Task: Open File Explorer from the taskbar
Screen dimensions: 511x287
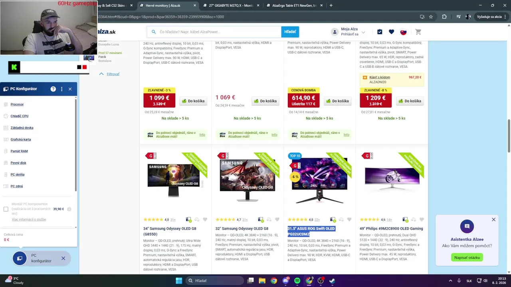Action: (262, 281)
